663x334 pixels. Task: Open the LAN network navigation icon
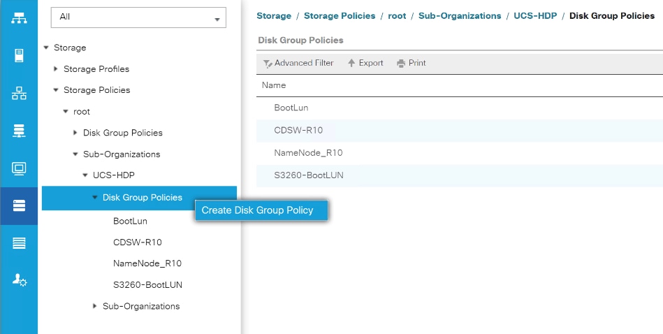[19, 93]
